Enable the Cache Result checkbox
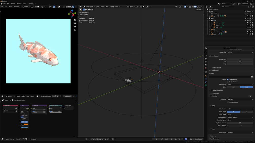Screen dimensions: 255x143 [x=228, y=82]
